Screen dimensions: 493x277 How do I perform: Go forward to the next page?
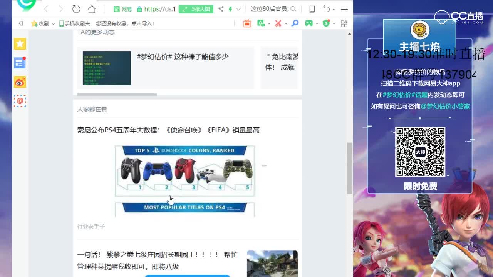coord(60,9)
